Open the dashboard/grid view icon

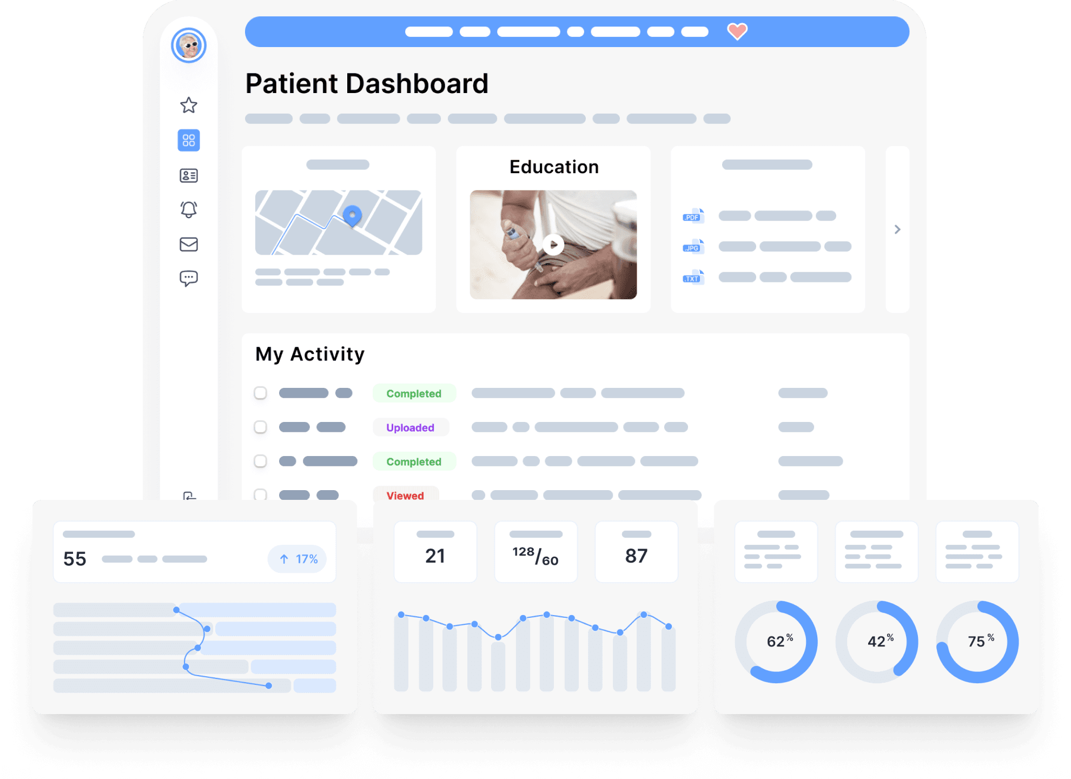pyautogui.click(x=189, y=140)
